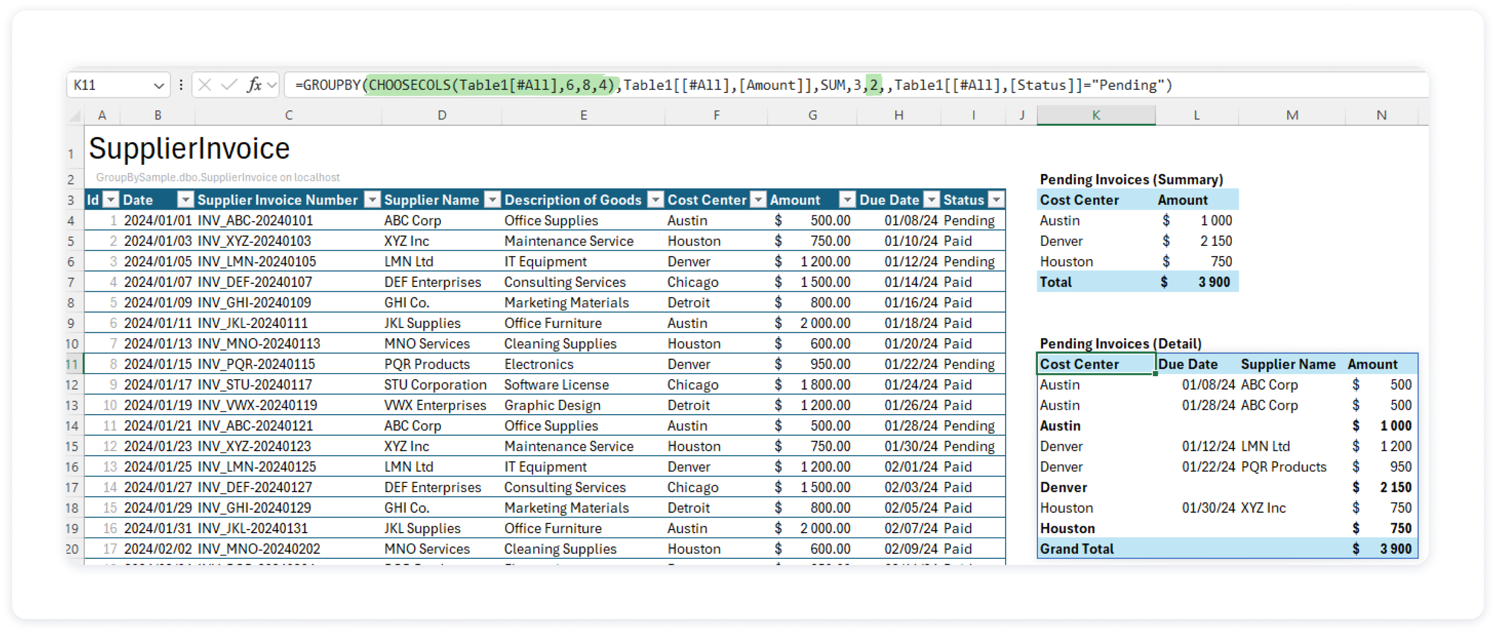Open the Name Box dropdown arrow
The width and height of the screenshot is (1496, 633).
(x=159, y=85)
